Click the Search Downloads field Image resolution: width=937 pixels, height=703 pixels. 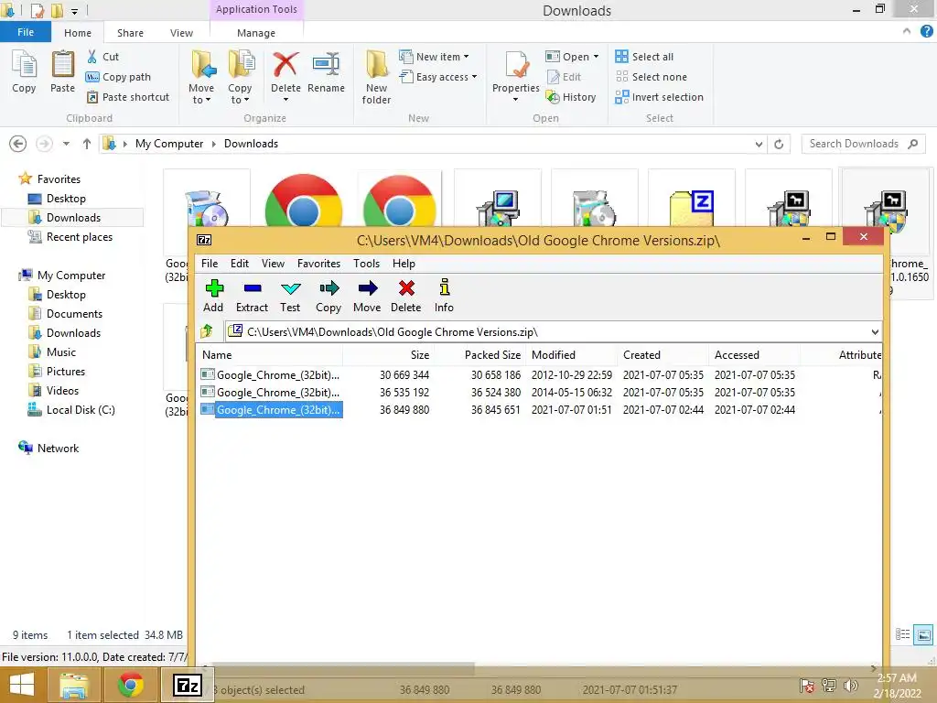point(863,144)
